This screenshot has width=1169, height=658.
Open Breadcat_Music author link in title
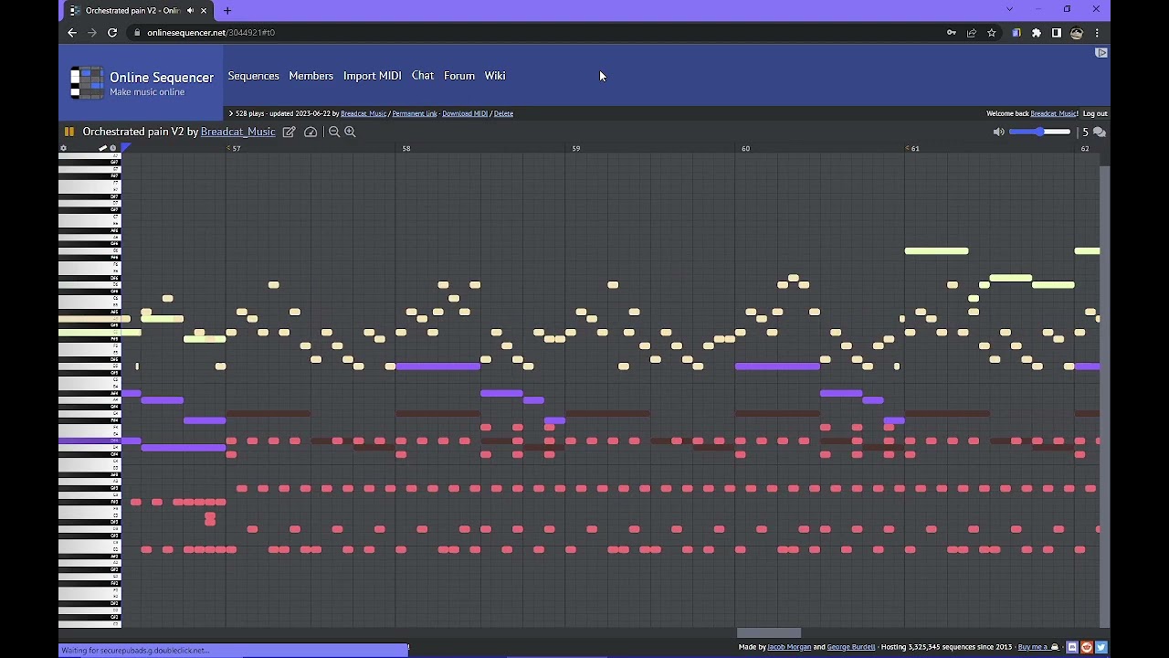[237, 132]
